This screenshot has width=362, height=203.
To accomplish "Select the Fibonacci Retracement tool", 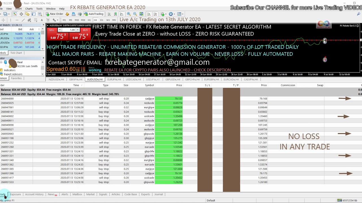I will 36,20.
